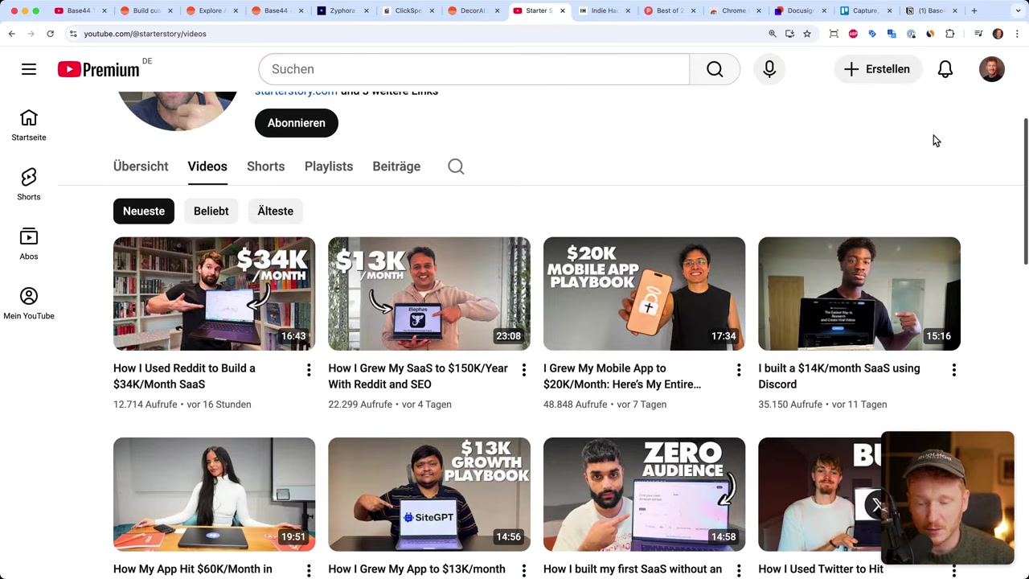Select the Videos channel tab
Screen dimensions: 1029x579
(207, 166)
